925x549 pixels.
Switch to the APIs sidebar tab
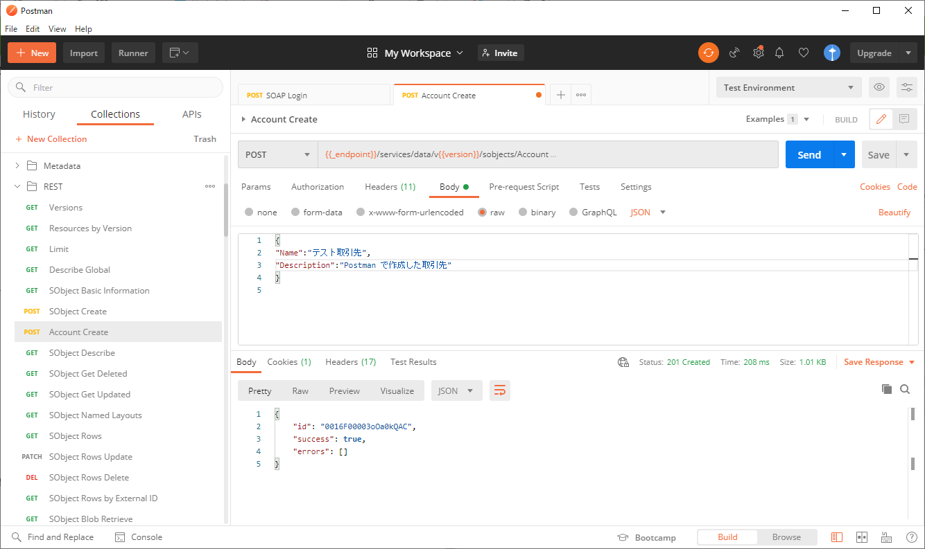coord(192,114)
